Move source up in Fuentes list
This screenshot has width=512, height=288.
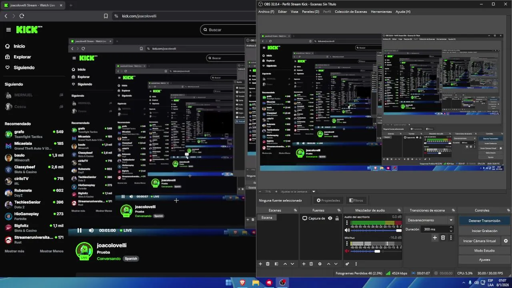pyautogui.click(x=329, y=264)
